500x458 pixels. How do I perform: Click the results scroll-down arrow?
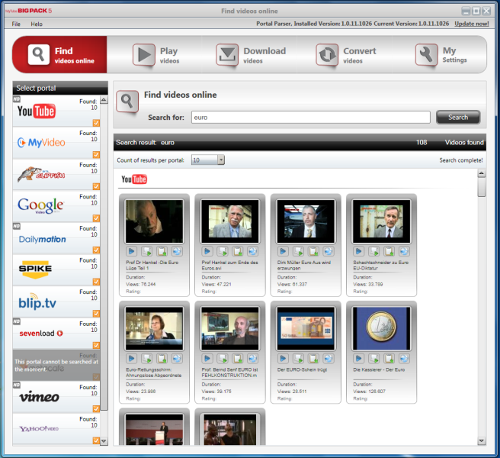482,441
